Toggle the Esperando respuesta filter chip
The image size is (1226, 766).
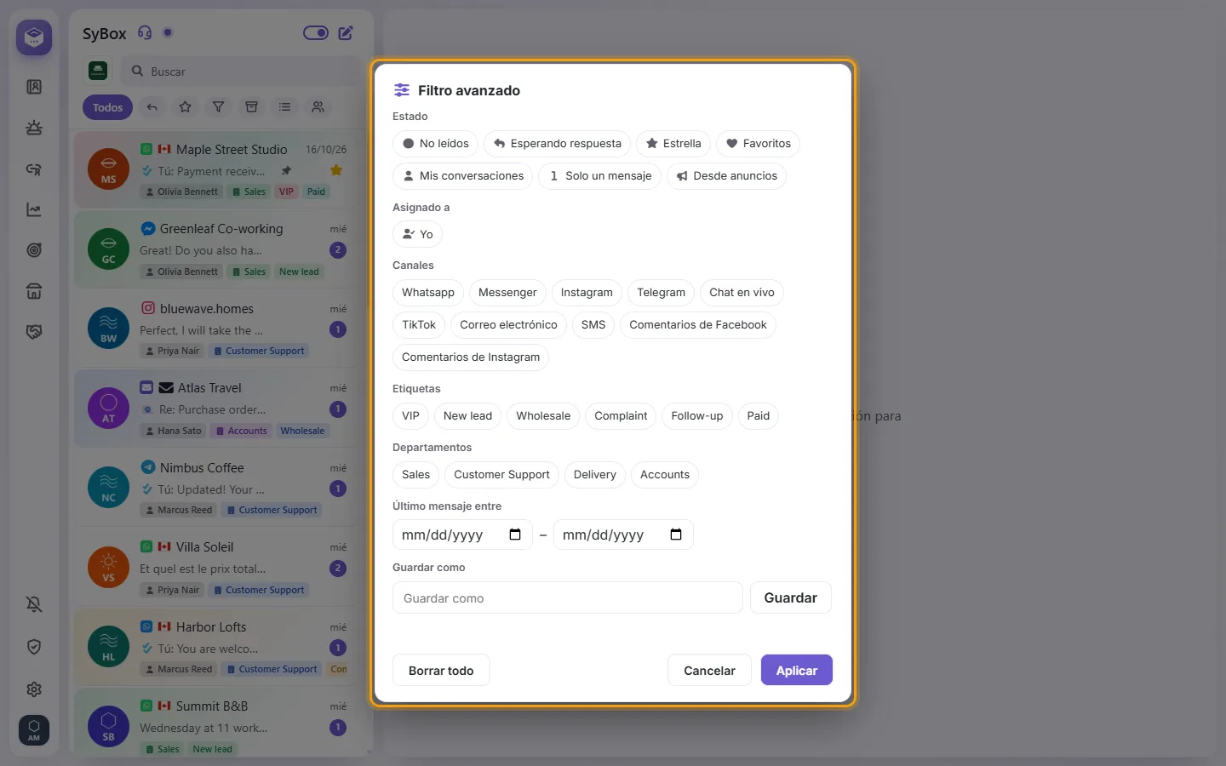(558, 144)
